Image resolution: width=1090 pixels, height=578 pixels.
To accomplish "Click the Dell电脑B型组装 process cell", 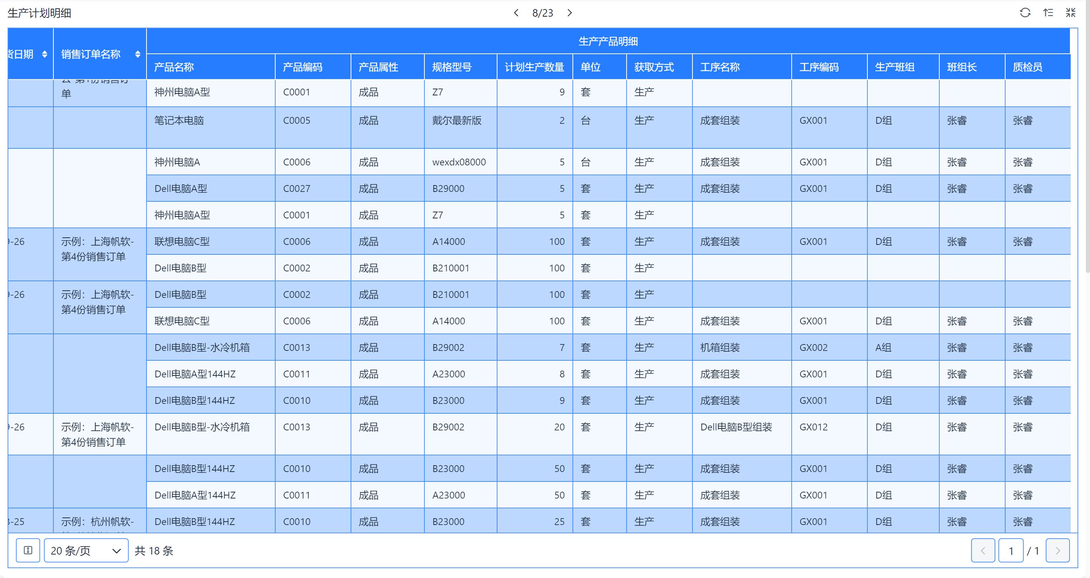I will coord(736,427).
